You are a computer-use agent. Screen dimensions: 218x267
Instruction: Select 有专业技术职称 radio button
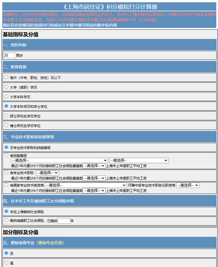[6, 172]
